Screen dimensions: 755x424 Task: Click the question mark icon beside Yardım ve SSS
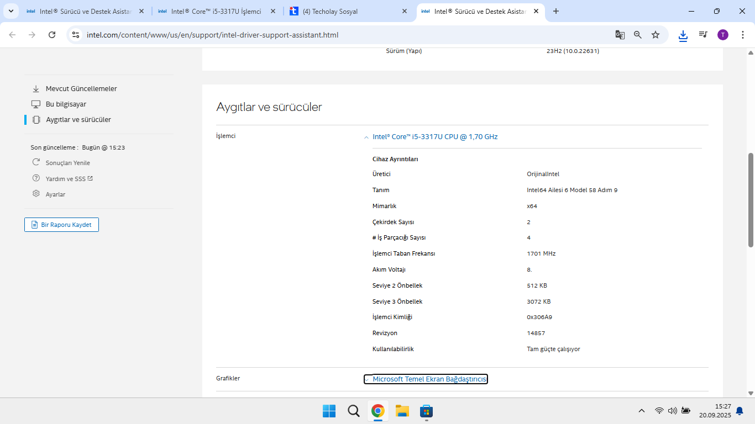click(x=36, y=178)
